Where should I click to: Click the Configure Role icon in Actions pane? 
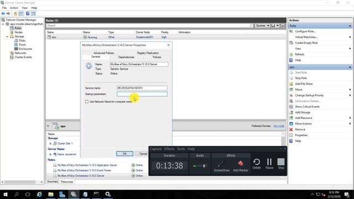tap(291, 32)
